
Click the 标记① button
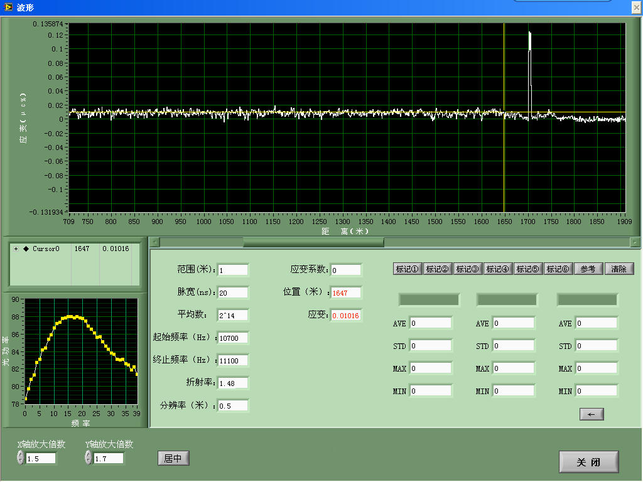407,269
